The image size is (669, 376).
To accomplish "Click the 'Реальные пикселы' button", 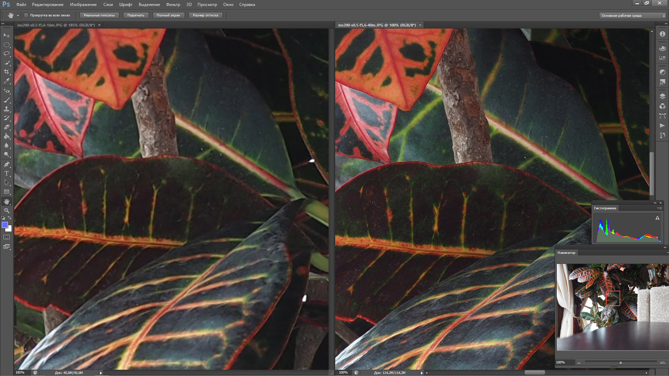I will tap(99, 15).
